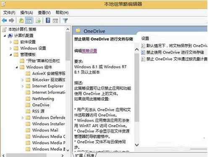This screenshot has height=157, width=209.
Task: Expand the 软件设置 node
Action: tap(11, 42)
